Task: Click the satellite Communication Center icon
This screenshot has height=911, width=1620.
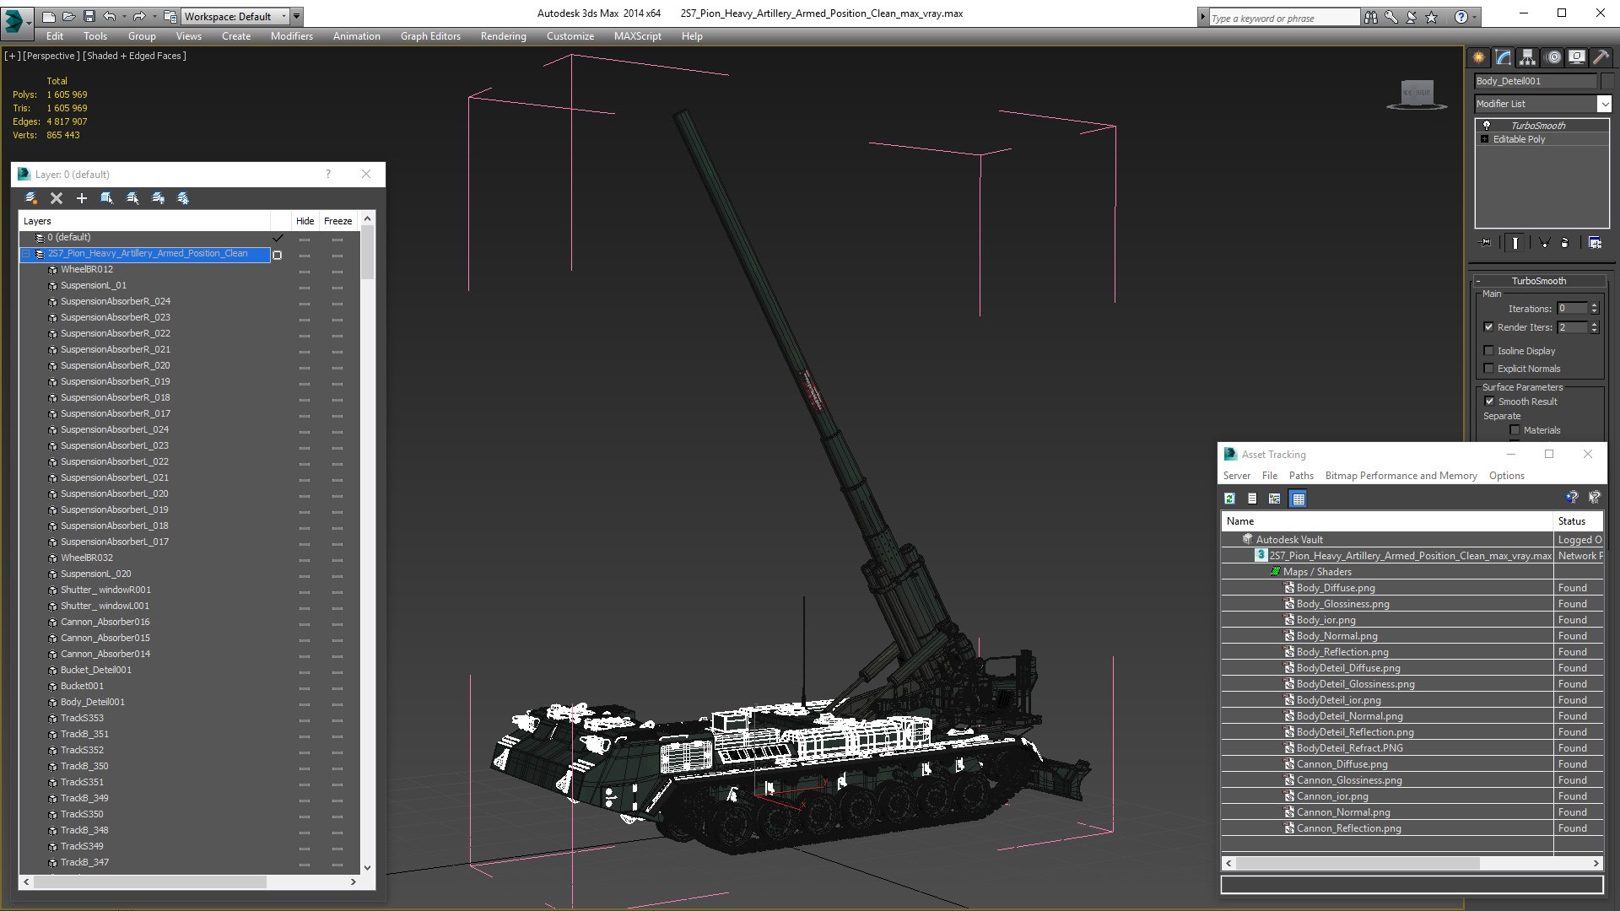Action: pos(1412,17)
